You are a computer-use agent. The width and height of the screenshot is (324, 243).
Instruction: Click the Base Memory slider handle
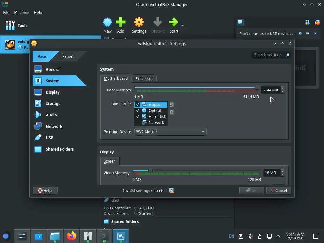[257, 88]
